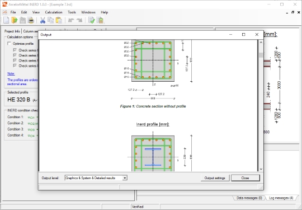Click the Open file folder icon
Screen dimensions: 302x210
point(15,20)
